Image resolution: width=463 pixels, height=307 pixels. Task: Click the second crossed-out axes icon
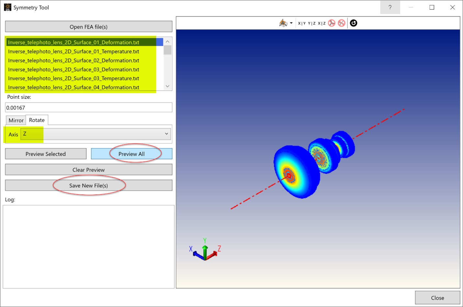pos(341,23)
